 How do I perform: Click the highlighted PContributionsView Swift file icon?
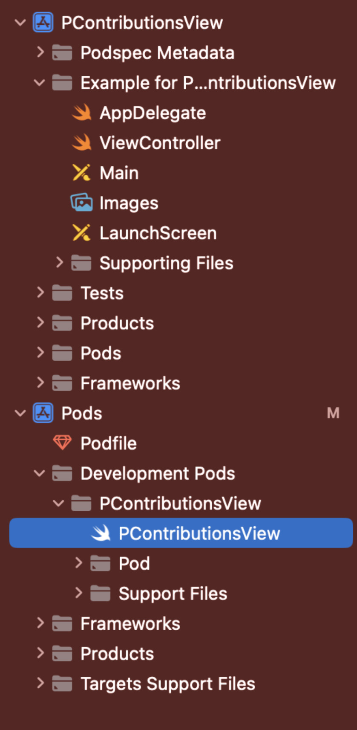click(x=101, y=533)
